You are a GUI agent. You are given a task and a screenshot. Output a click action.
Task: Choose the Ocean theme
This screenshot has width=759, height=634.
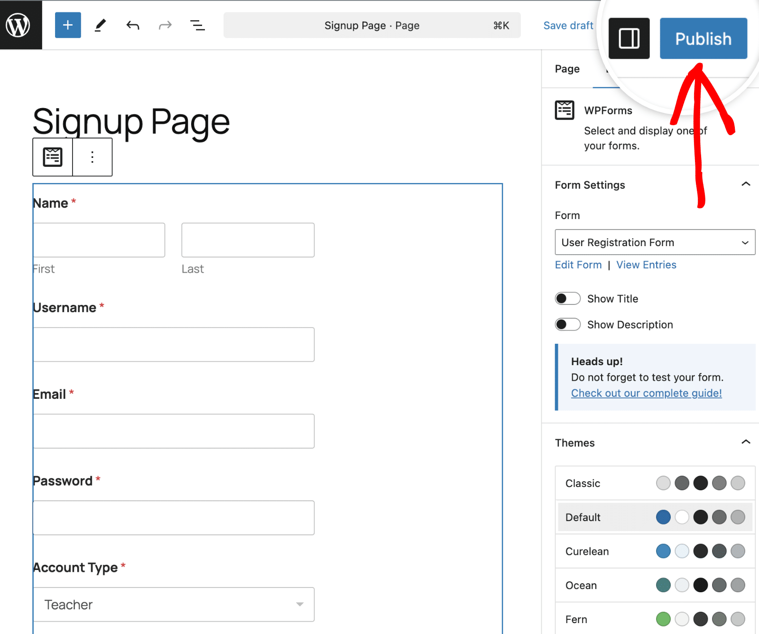pos(655,585)
